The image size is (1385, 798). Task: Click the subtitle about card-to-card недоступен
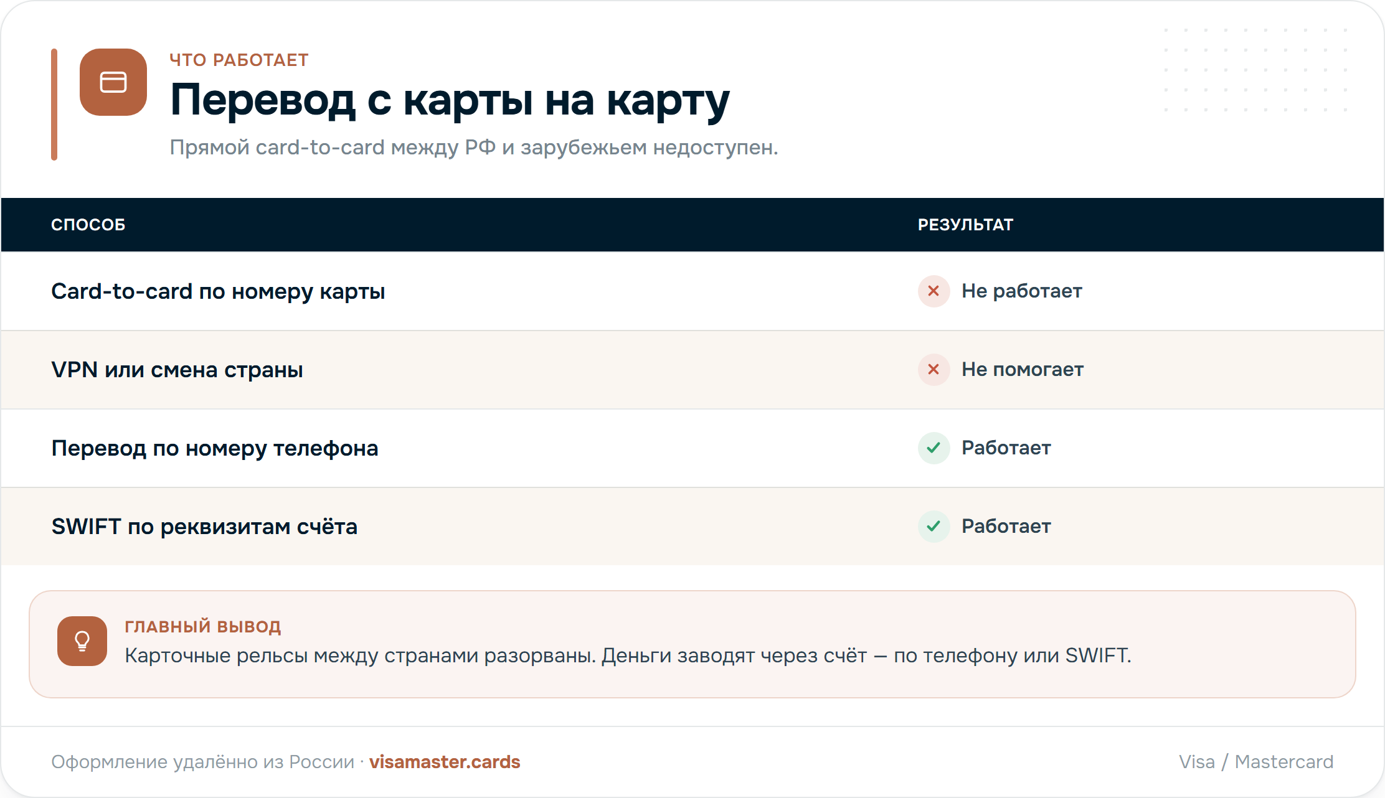474,148
